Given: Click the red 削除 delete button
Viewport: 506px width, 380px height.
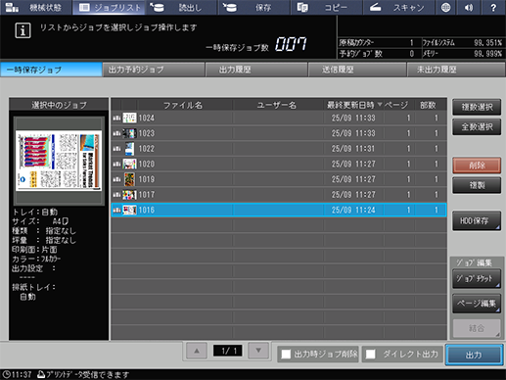Looking at the screenshot, I should click(x=477, y=166).
